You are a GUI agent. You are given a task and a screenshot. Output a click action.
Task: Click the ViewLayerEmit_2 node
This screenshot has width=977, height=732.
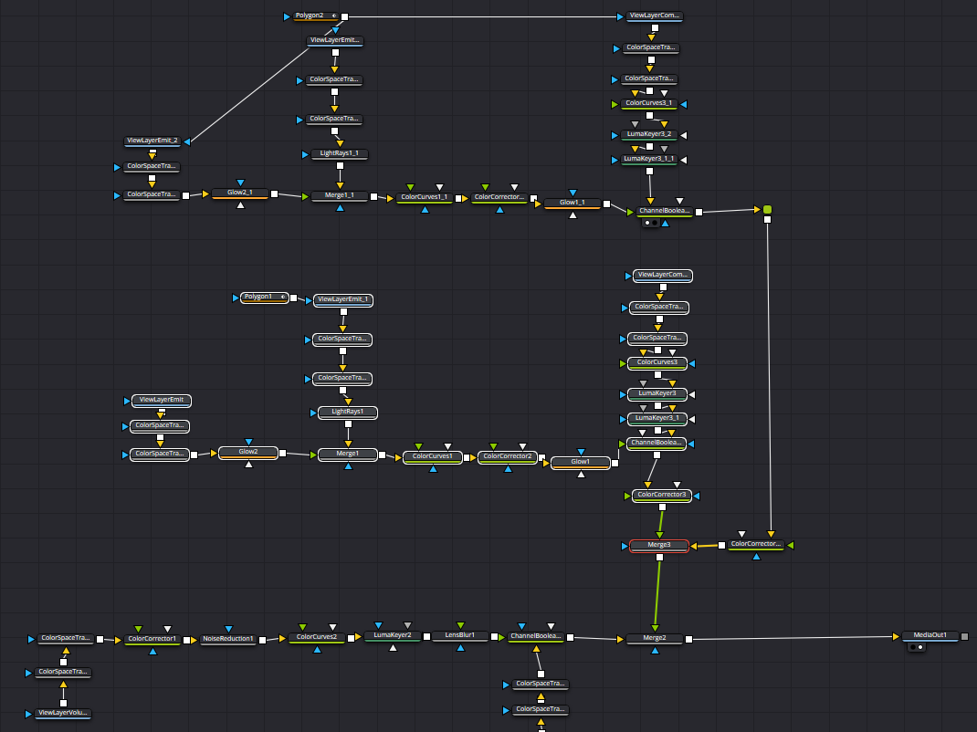pyautogui.click(x=152, y=141)
